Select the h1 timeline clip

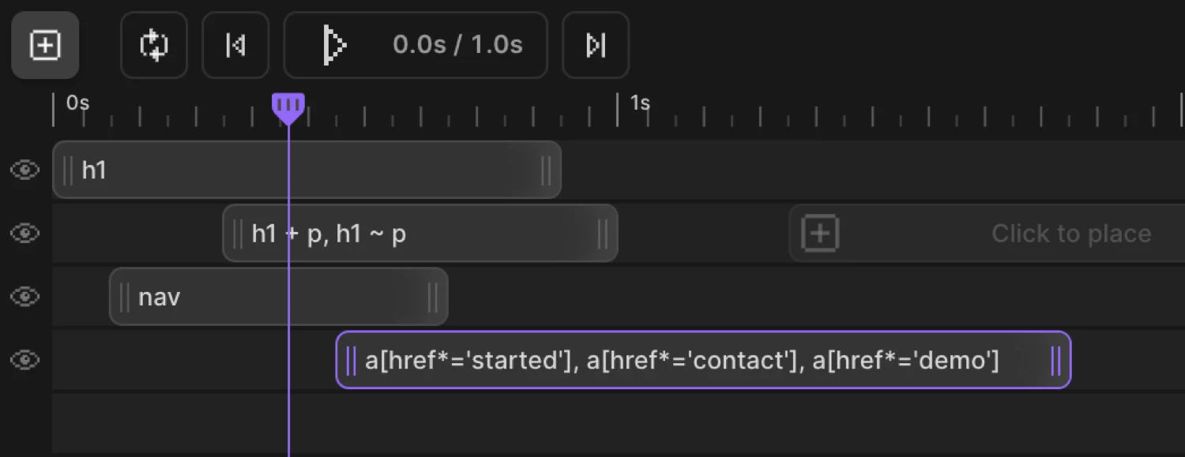[x=308, y=170]
